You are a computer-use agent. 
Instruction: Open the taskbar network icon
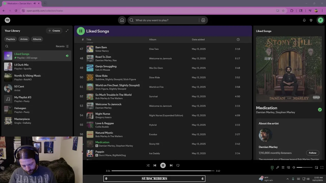coord(304,179)
